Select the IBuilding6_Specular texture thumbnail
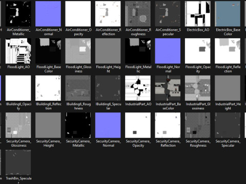246x184 pixels. tap(108, 88)
